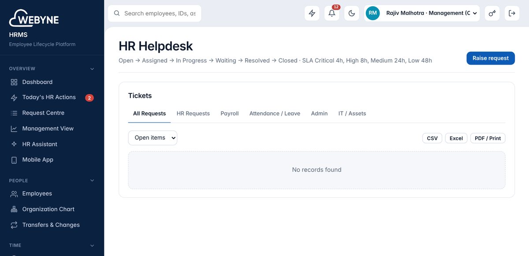Switch to the Payroll tab
Screen dimensions: 529x256
(x=230, y=113)
